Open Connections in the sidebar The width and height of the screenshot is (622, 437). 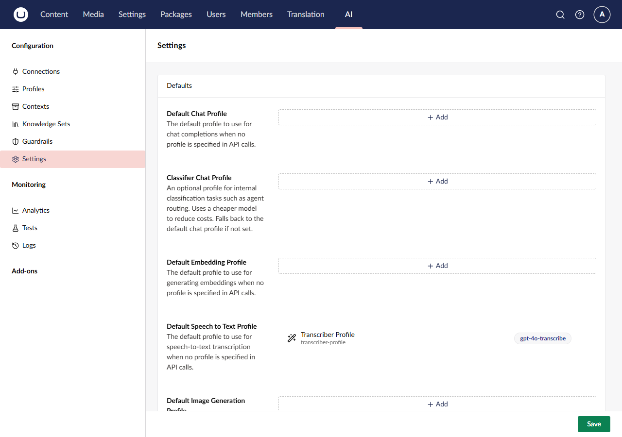[73, 71]
